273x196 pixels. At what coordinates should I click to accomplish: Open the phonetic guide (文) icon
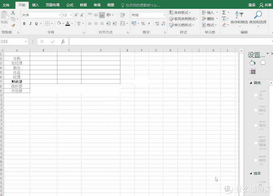(x=79, y=24)
